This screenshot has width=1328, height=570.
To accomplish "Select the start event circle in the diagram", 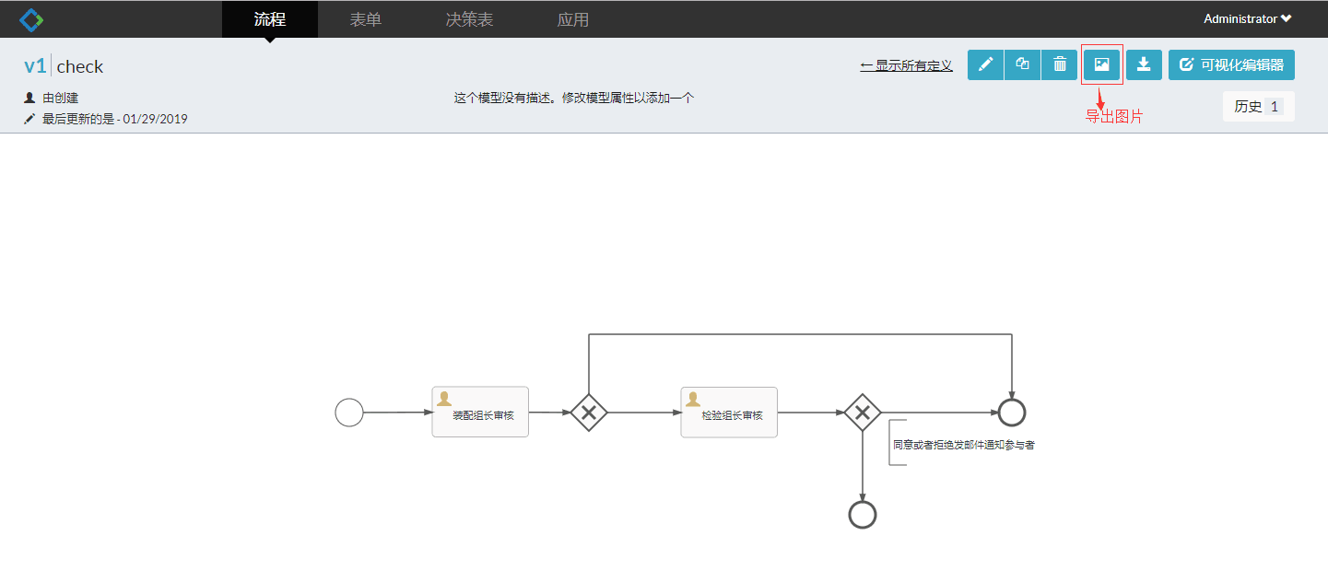I will 349,413.
